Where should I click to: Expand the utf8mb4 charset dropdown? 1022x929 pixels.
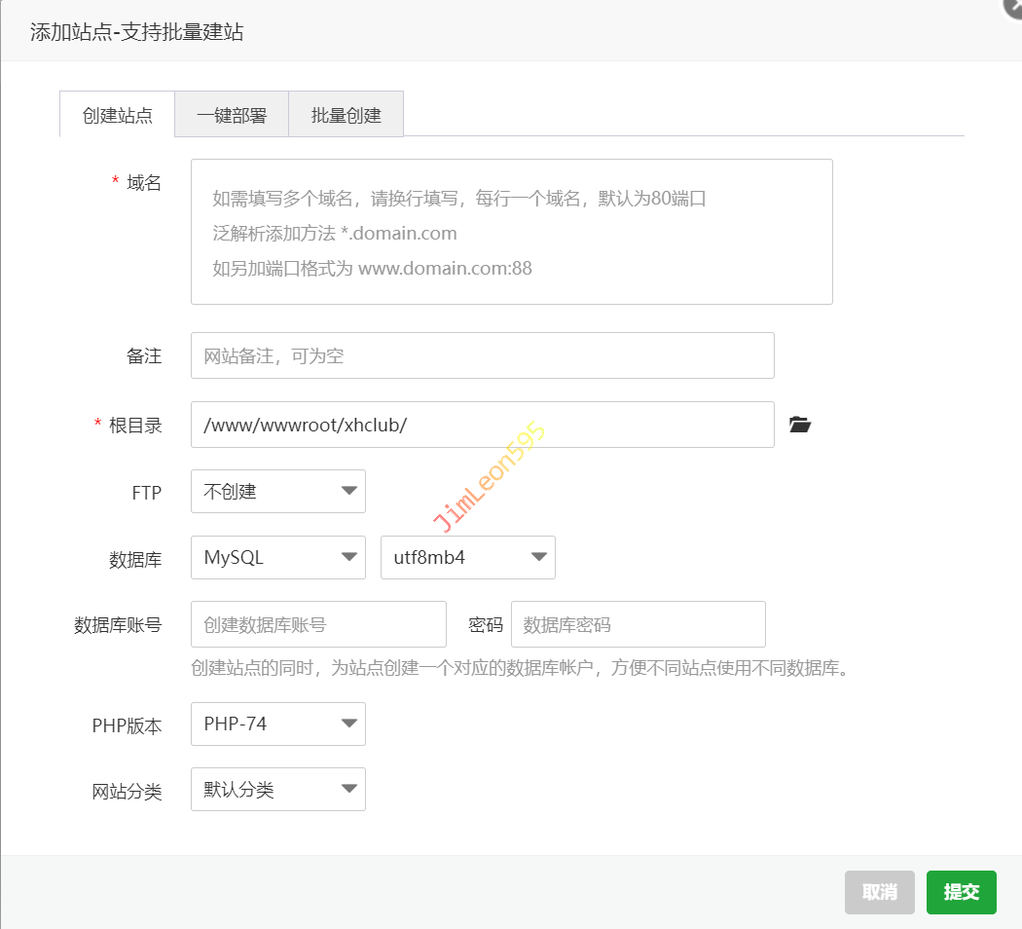click(467, 558)
